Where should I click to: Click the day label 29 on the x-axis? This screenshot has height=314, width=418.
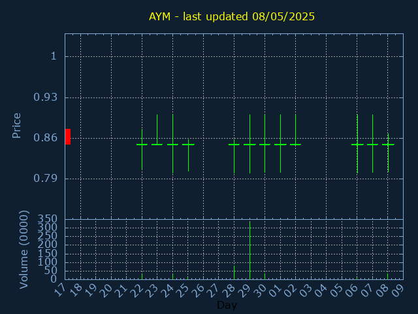(246, 290)
